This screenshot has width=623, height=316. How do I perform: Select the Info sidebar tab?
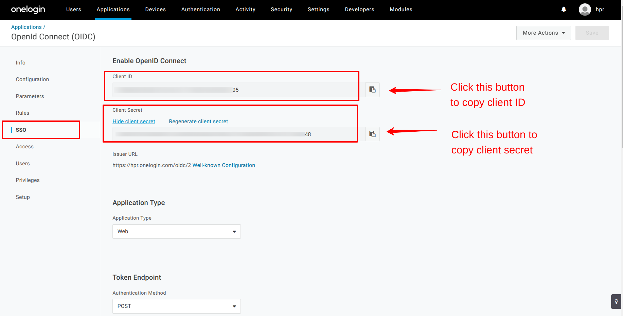[20, 63]
